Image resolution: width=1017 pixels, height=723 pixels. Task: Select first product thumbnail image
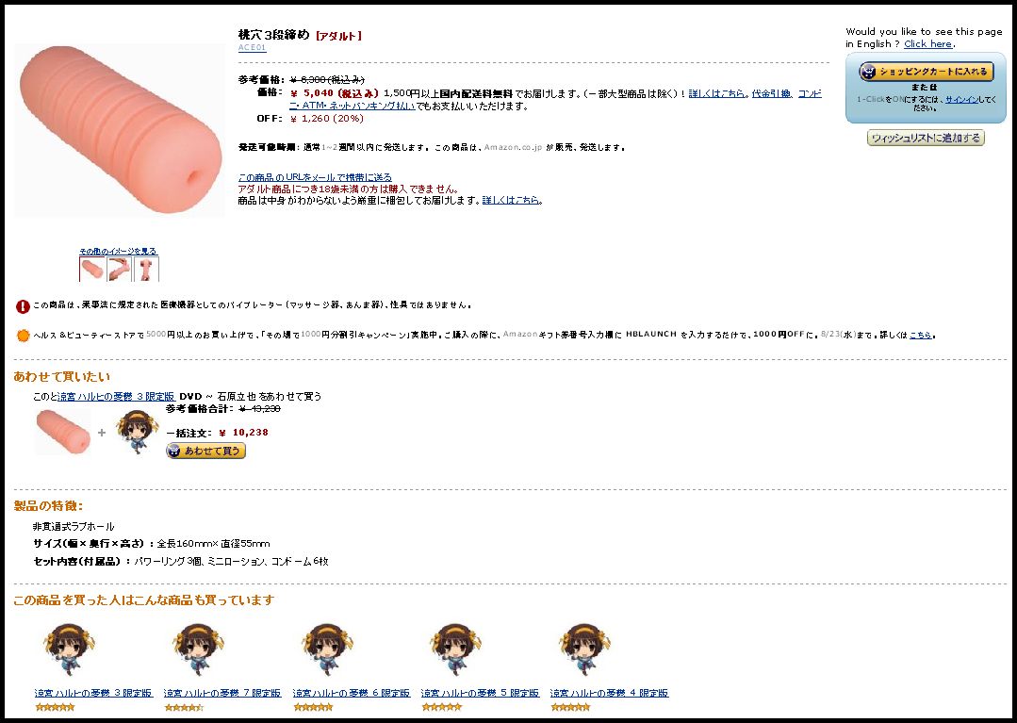(91, 269)
